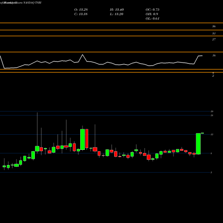Viewport: 223px width, 223px height.
Task: Click the 18 price level label
Action: tap(212, 116)
